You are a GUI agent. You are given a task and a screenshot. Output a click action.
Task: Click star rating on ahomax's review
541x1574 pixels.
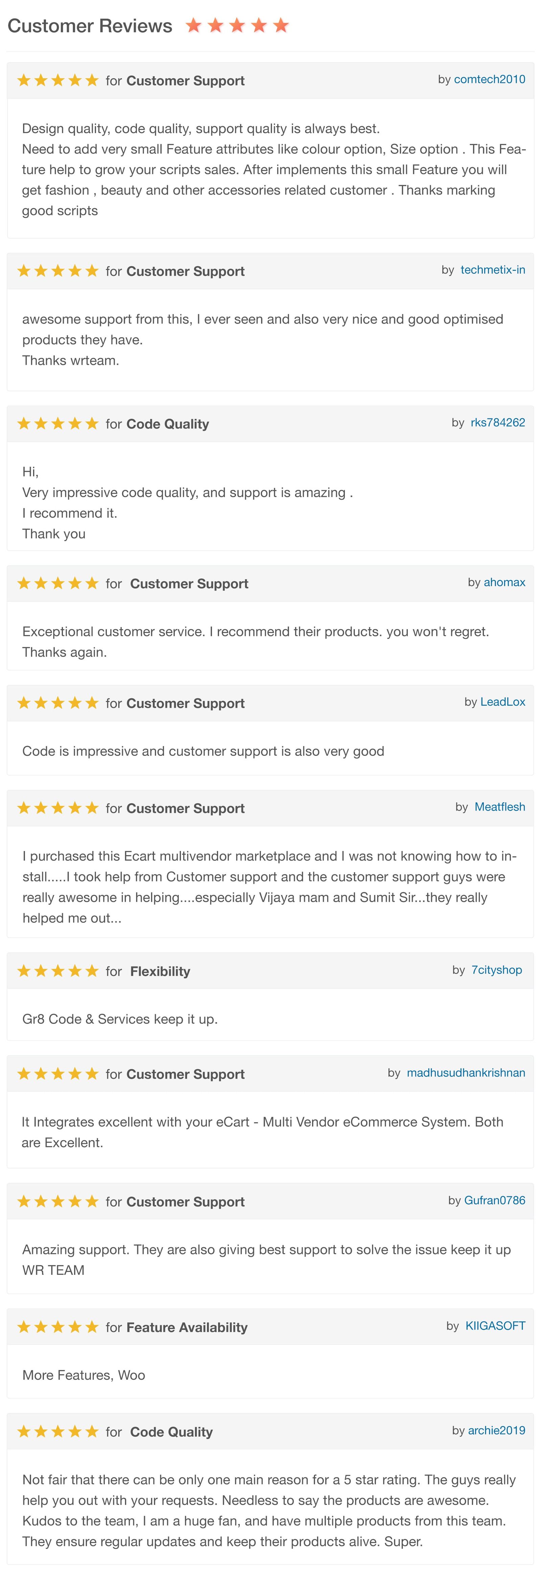58,584
